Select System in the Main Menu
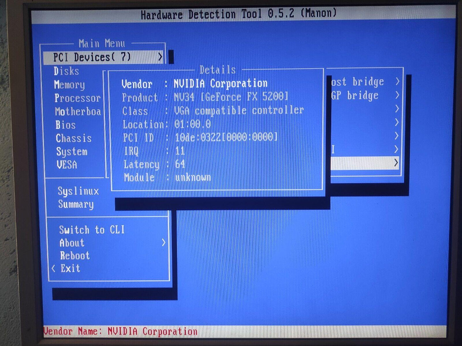Screen dimensions: 462x346 click(x=72, y=151)
